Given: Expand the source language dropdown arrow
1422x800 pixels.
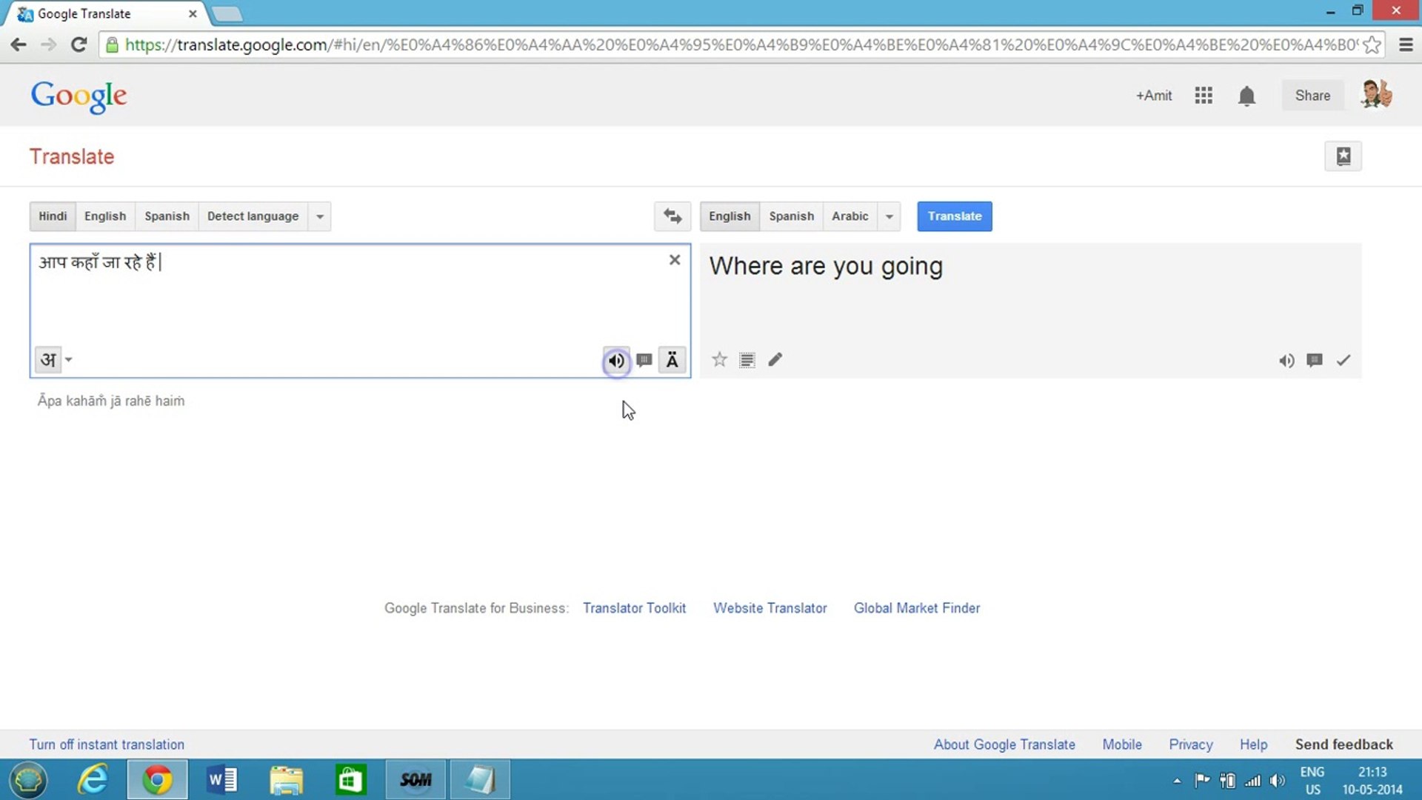Looking at the screenshot, I should tap(320, 216).
